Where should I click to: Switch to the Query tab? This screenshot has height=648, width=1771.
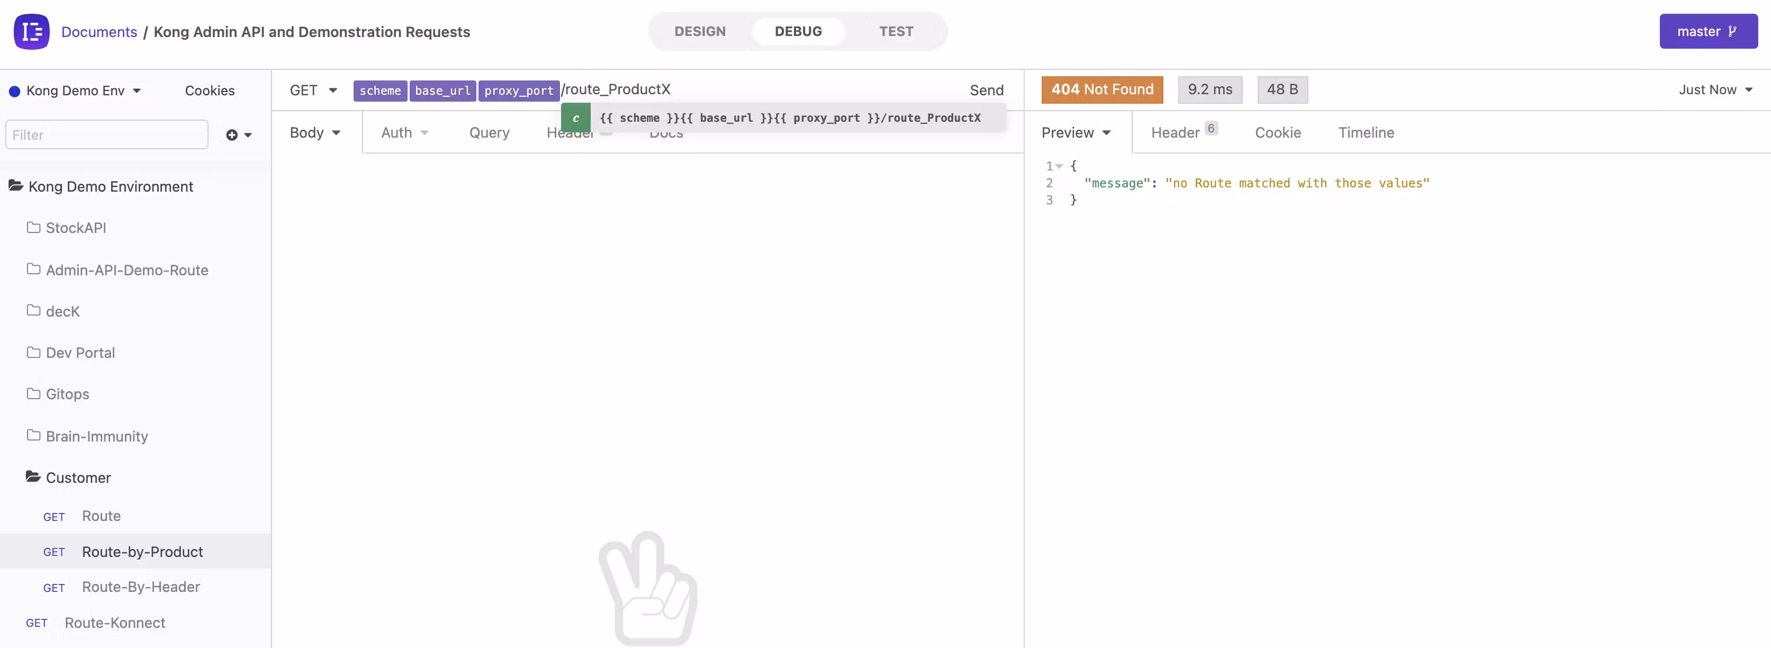pos(489,133)
